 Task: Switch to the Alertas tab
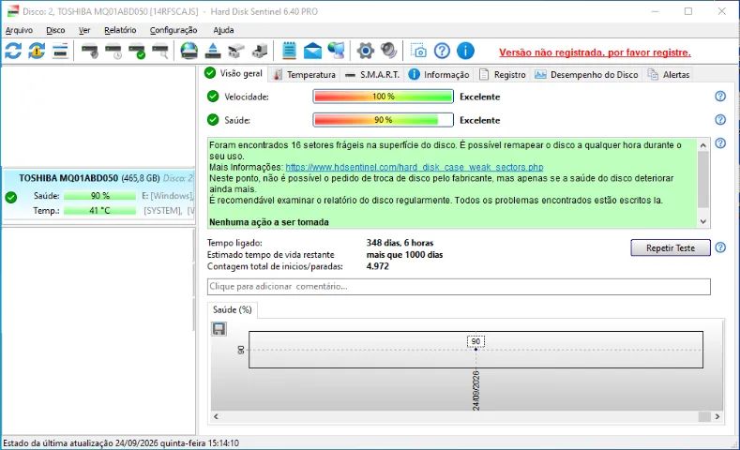pos(669,74)
